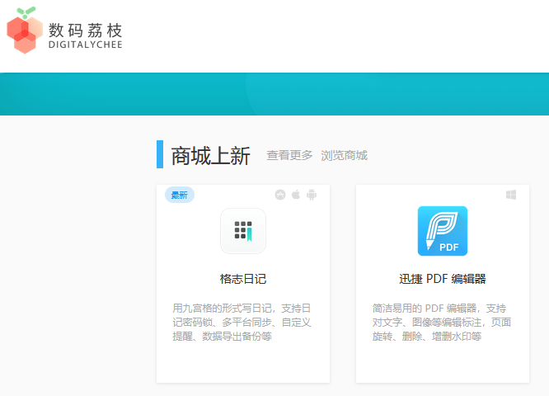Click the description starting 简洁易用的 PDF 编辑器
This screenshot has height=396, width=549.
(442, 323)
